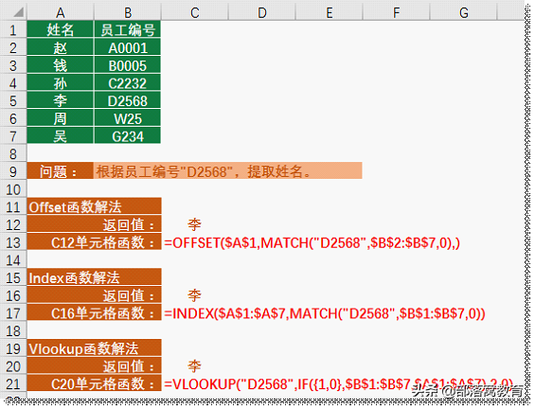This screenshot has height=409, width=535.
Task: Select column D header
Action: point(261,13)
